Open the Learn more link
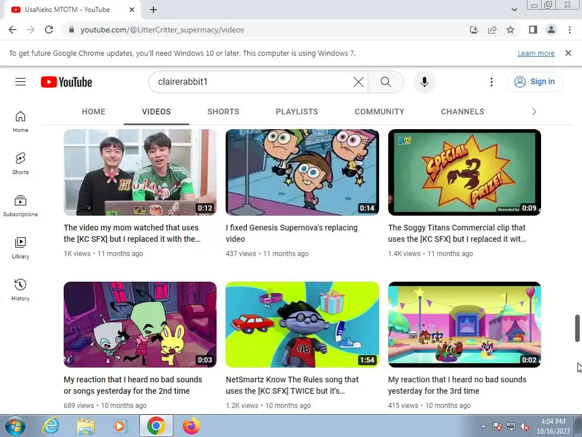Viewport: 582px width, 437px height. (536, 53)
